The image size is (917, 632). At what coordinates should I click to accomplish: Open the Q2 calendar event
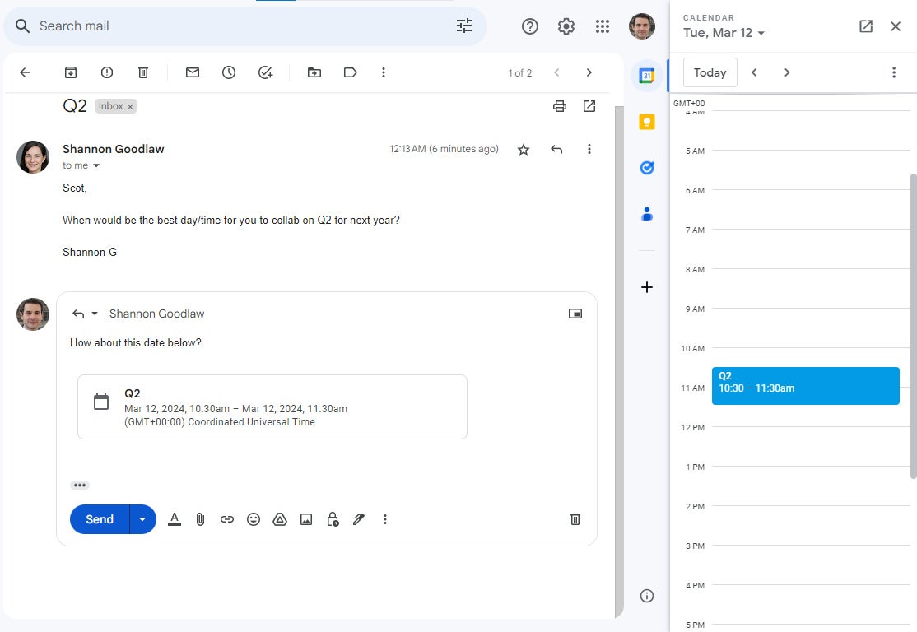pos(805,386)
